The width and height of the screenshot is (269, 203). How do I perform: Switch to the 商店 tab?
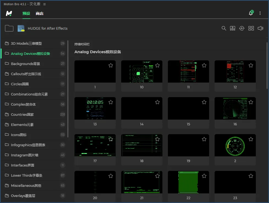click(x=40, y=13)
